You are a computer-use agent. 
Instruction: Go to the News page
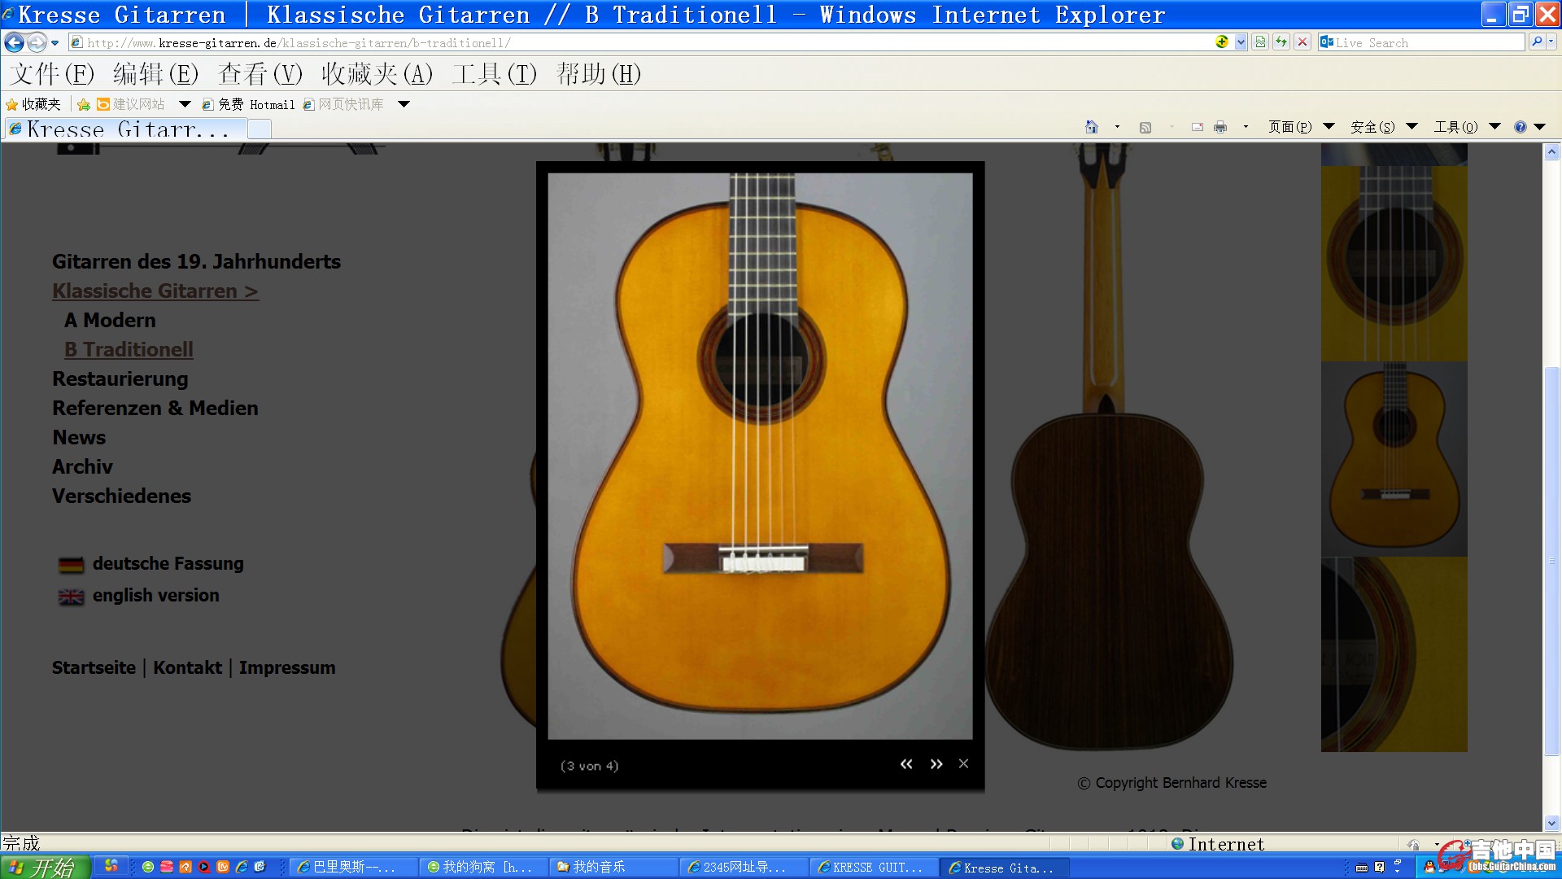point(79,437)
